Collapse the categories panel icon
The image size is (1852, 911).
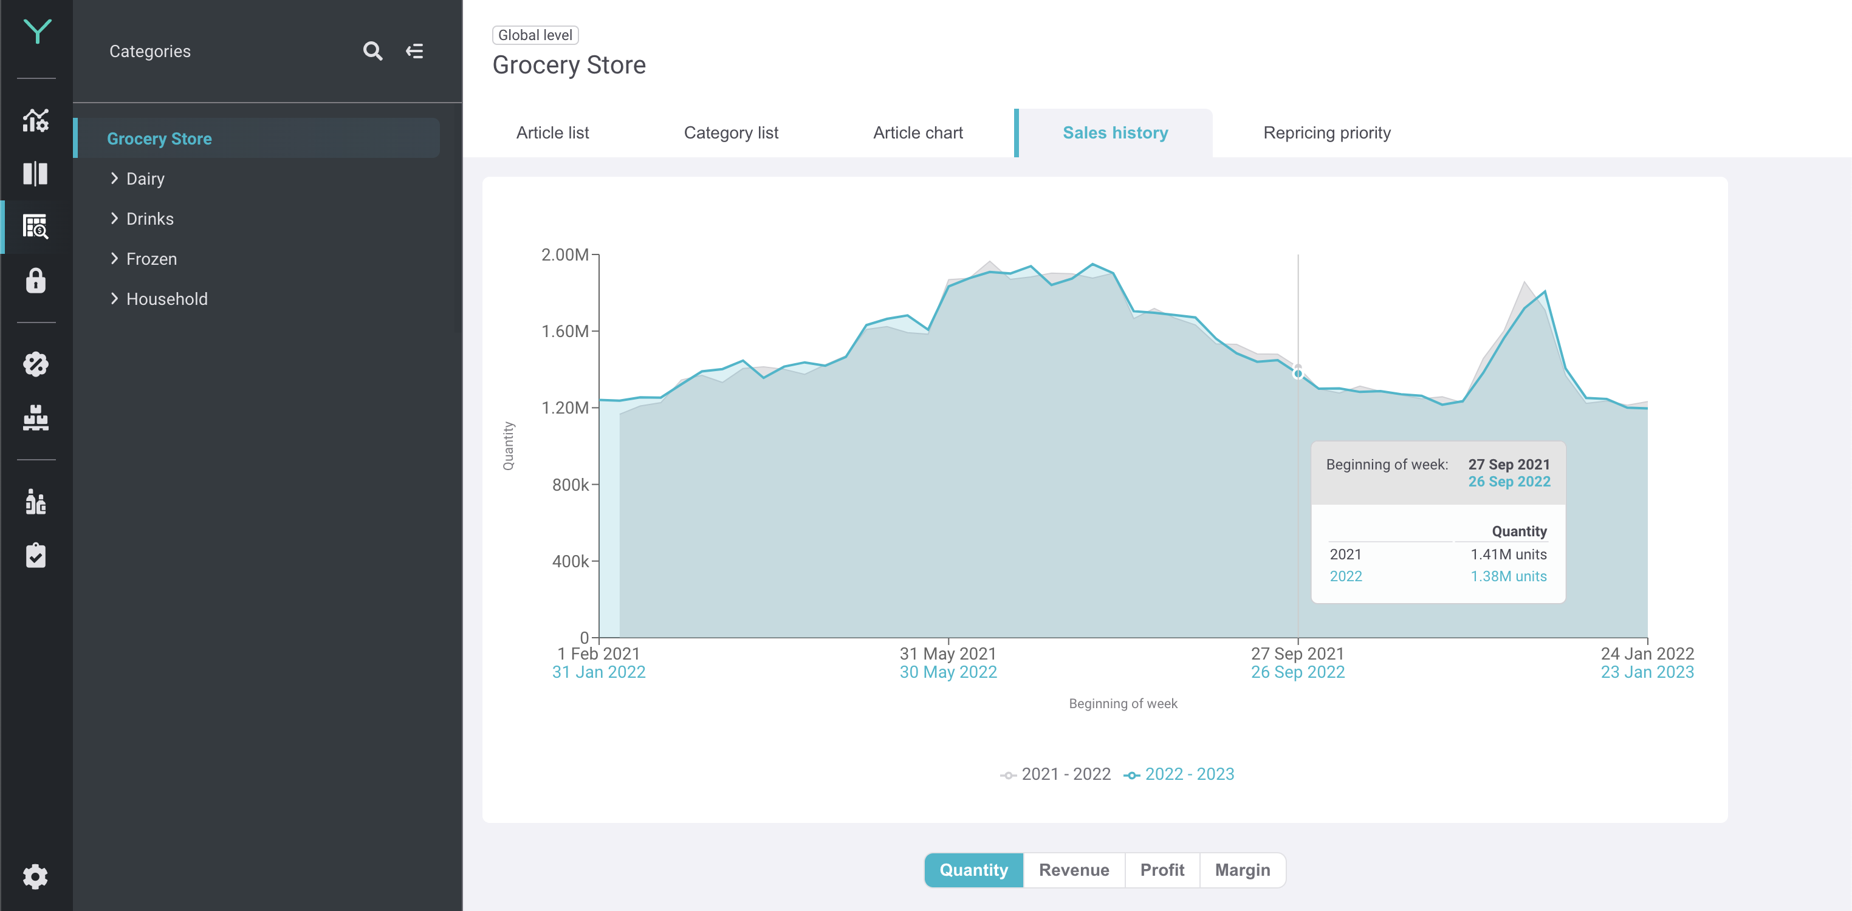click(x=415, y=51)
